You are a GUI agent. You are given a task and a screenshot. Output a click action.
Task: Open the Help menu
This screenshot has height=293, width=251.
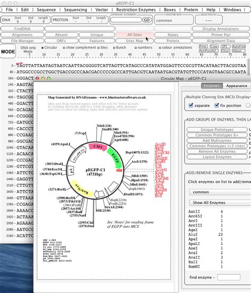point(211,10)
